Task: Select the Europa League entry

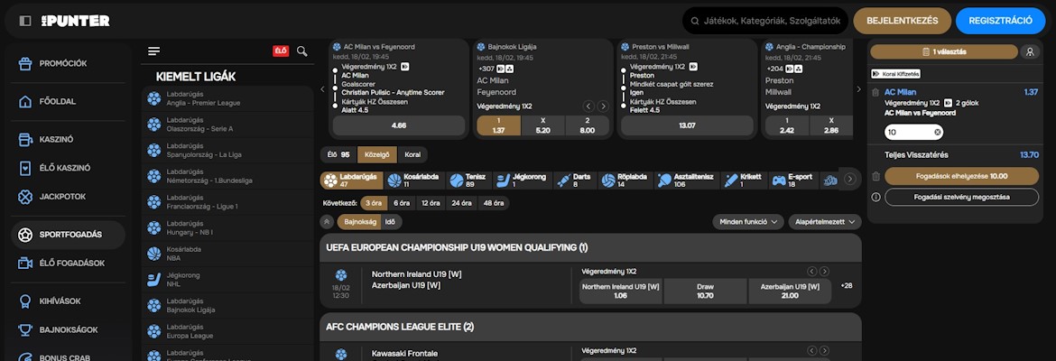Action: click(x=227, y=330)
